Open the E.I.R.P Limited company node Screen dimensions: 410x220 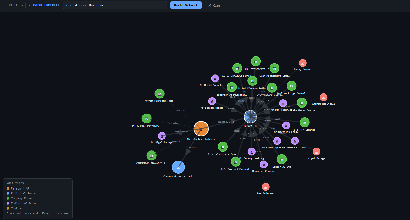305,122
